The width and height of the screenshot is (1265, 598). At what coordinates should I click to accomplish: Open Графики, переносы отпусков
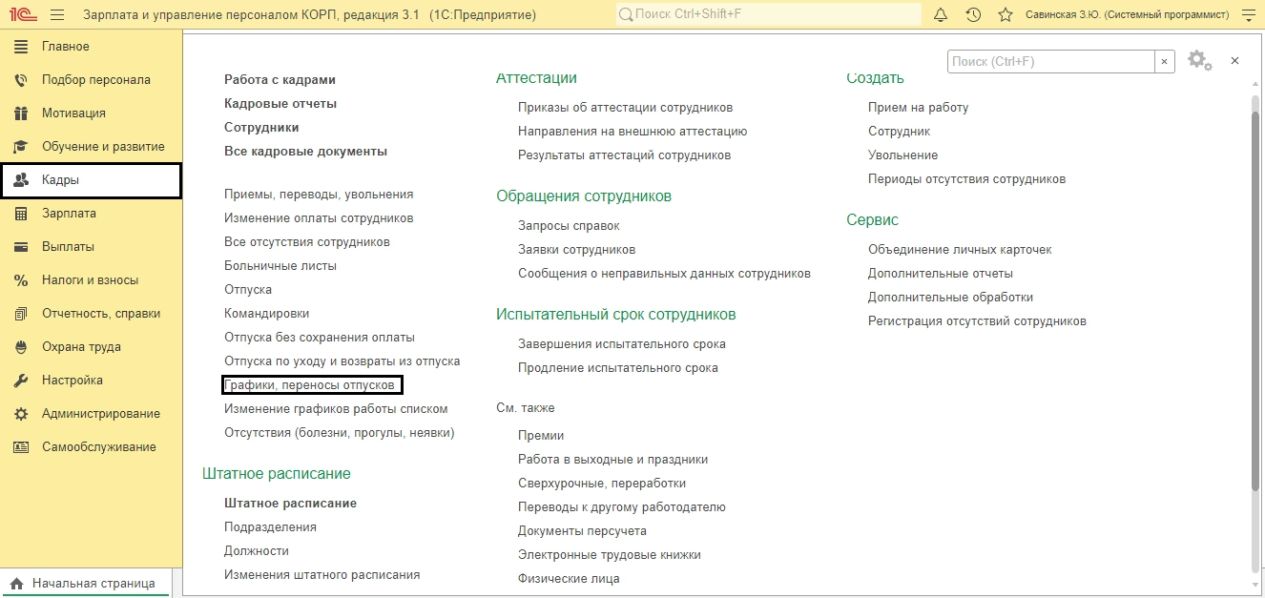(x=309, y=384)
